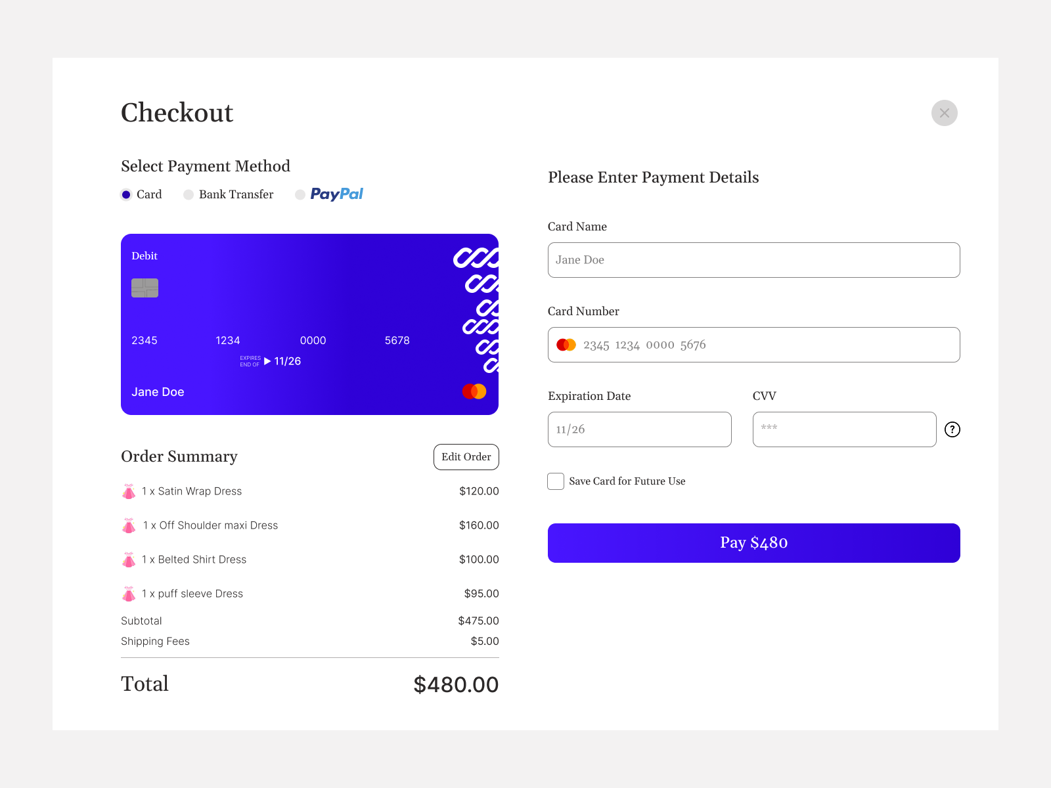
Task: Click the chip icon on the debit card
Action: 145,288
